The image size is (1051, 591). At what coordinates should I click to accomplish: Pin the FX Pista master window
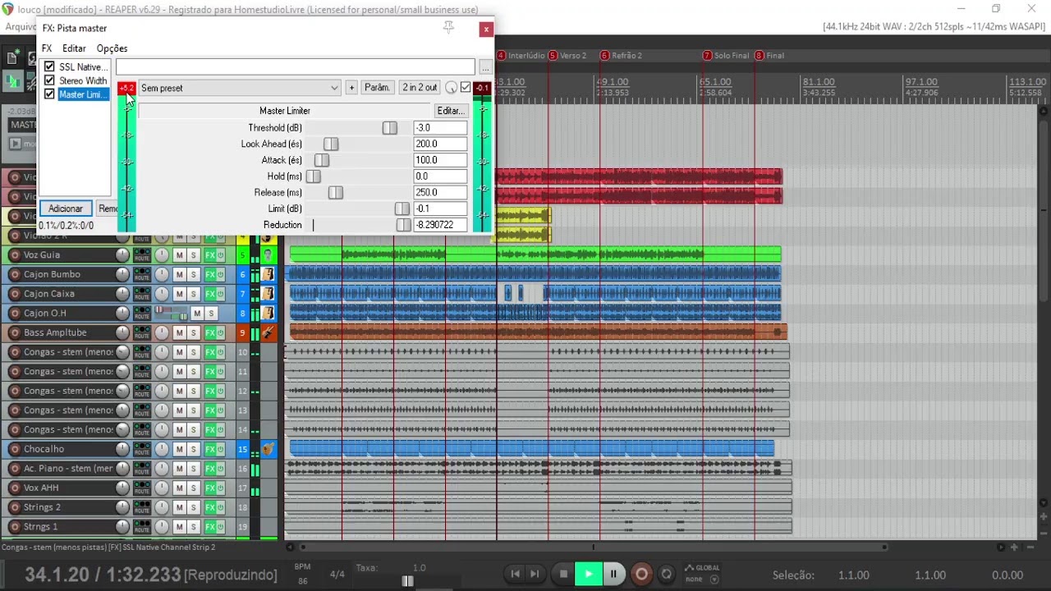(x=448, y=28)
